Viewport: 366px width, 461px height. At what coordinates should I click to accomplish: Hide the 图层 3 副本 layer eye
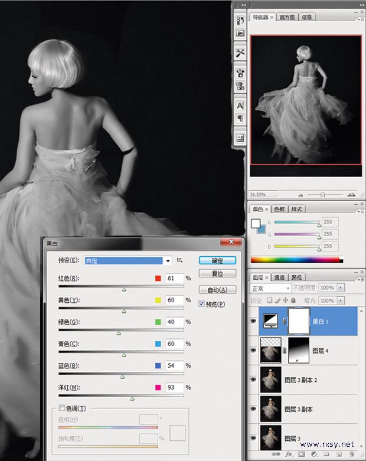click(253, 408)
